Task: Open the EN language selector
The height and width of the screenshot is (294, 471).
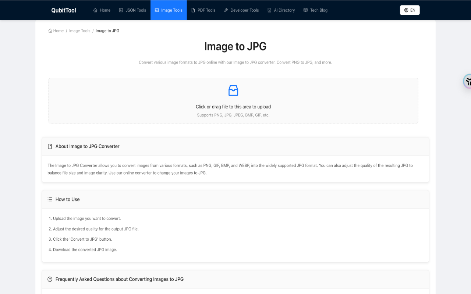Action: (410, 10)
